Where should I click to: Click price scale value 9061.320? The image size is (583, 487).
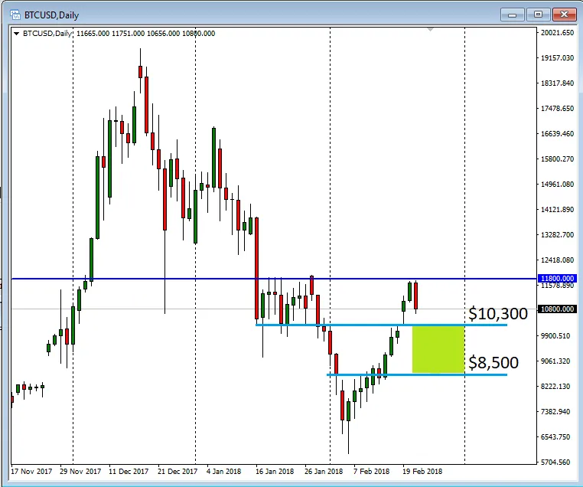pos(555,361)
